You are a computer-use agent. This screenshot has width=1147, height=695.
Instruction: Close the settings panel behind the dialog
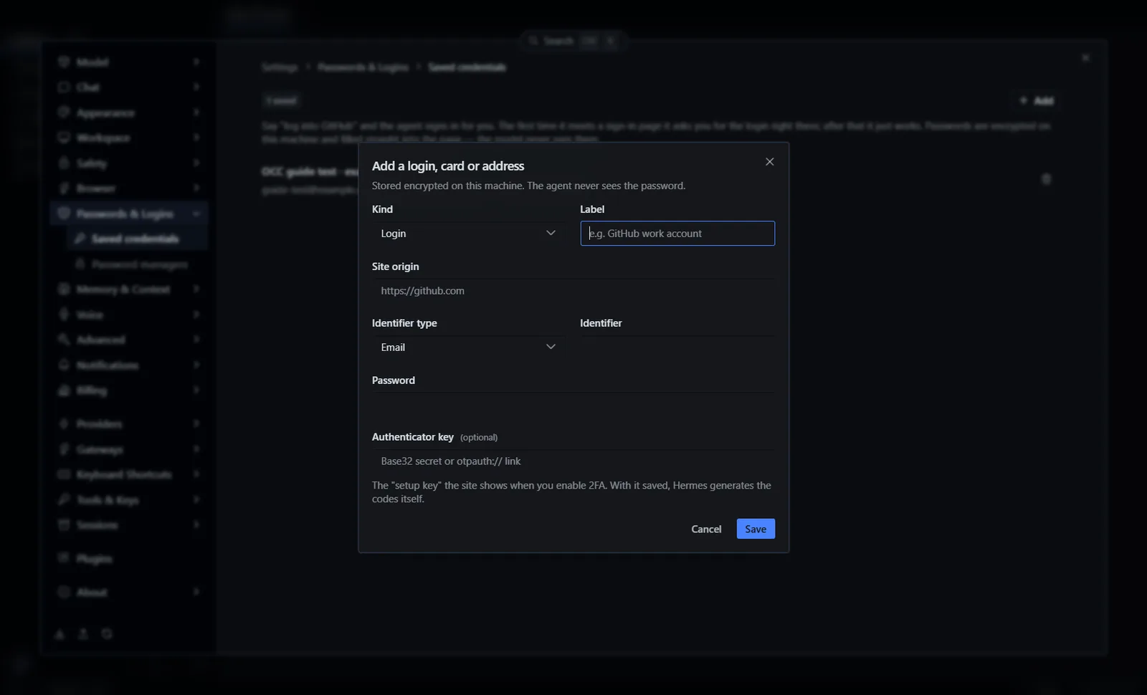1085,57
